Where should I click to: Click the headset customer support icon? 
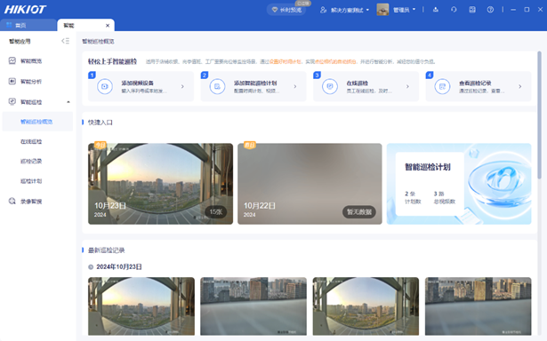(454, 10)
